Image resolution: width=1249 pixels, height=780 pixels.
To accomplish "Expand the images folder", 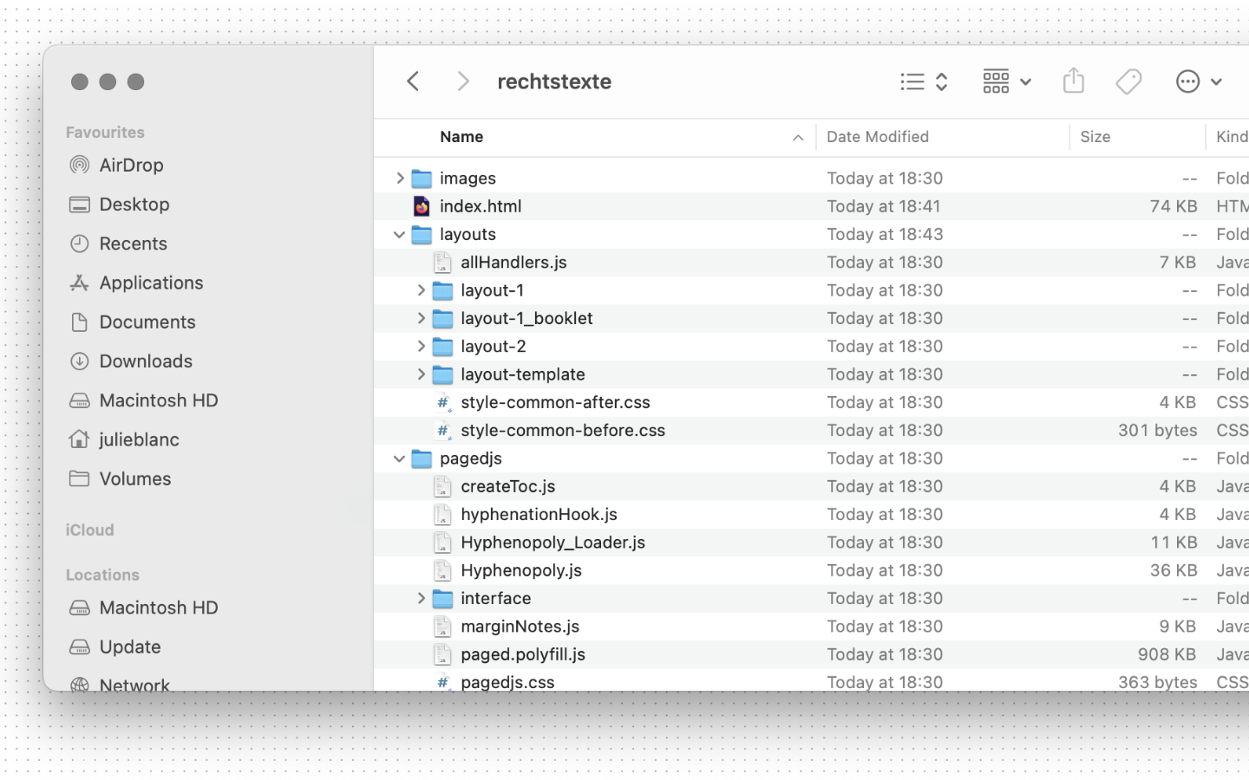I will point(400,179).
